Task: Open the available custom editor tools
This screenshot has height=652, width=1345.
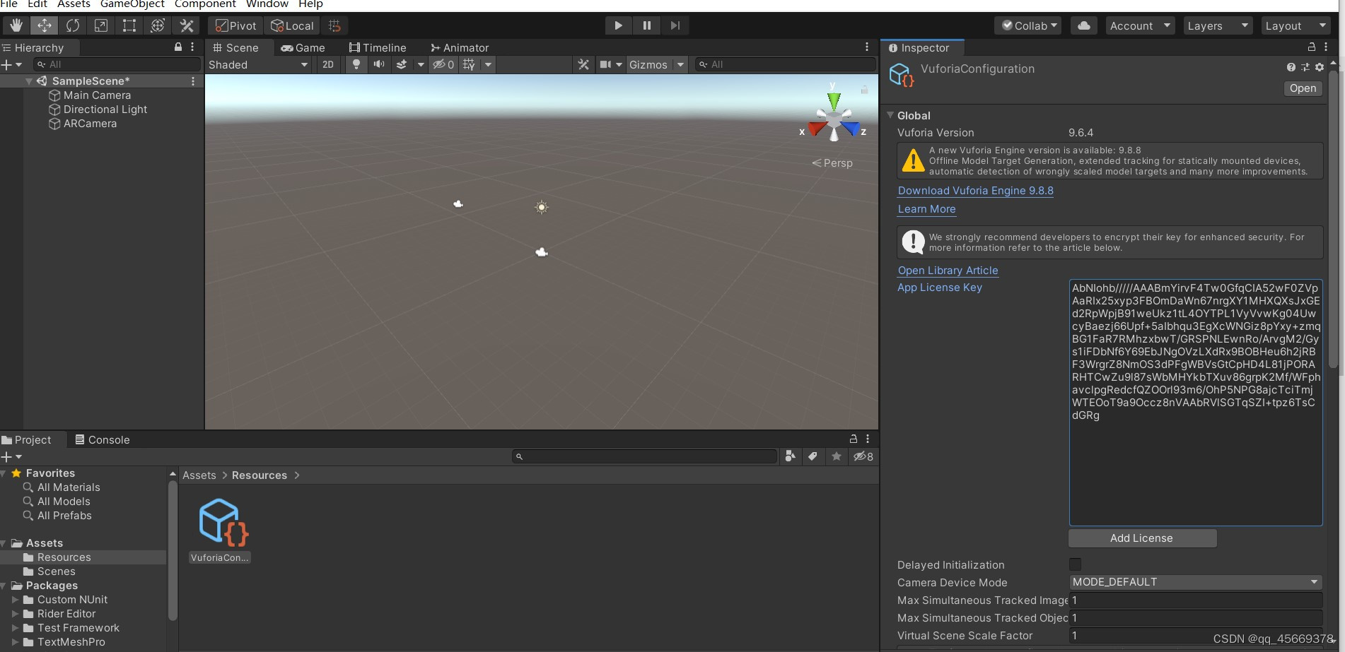Action: click(185, 25)
